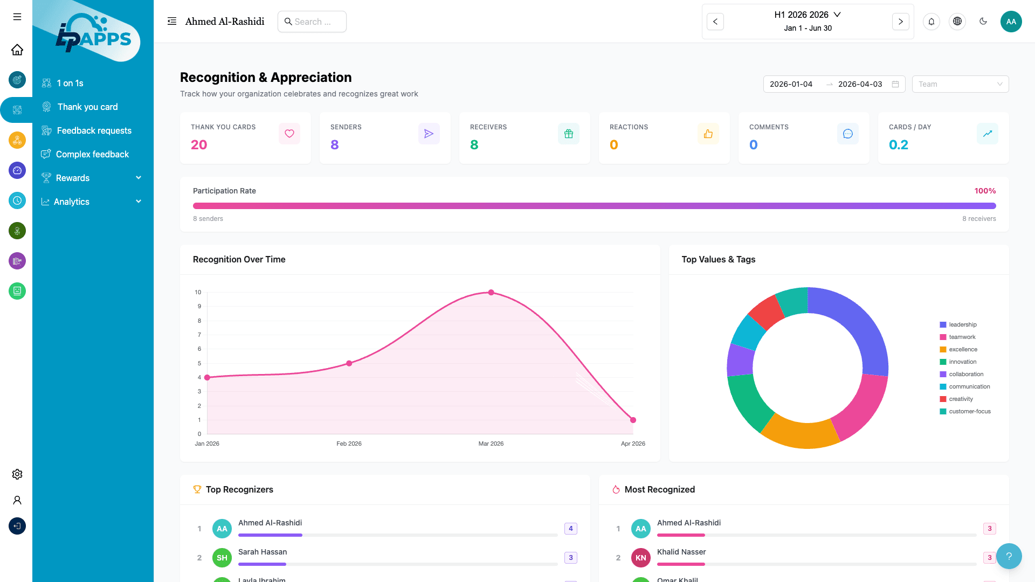
Task: Click Ahmed Al-Rashidi in Most Recognized
Action: (689, 523)
